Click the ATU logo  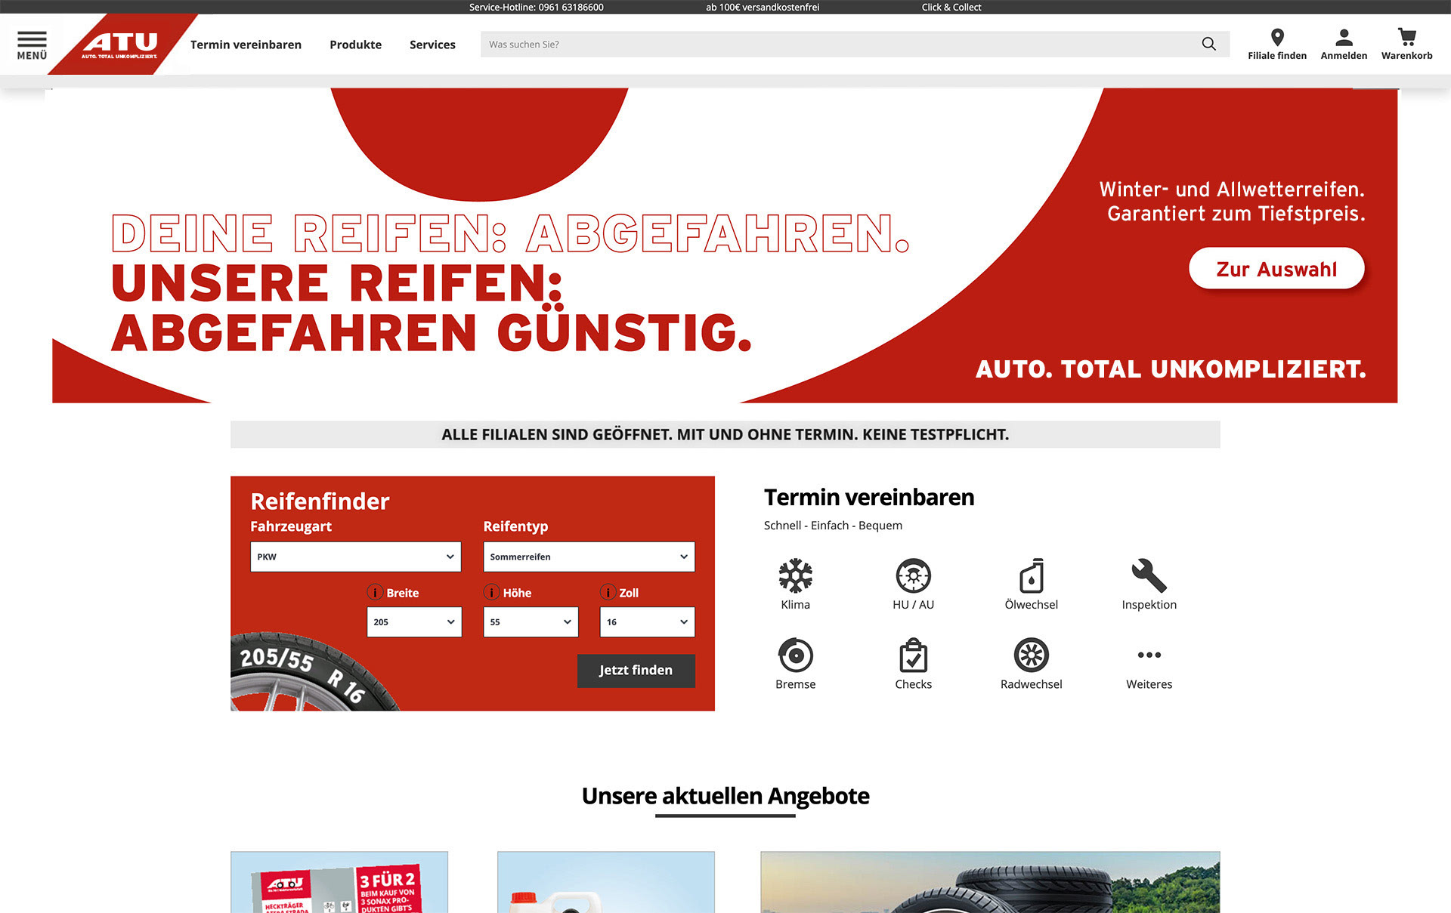click(120, 44)
